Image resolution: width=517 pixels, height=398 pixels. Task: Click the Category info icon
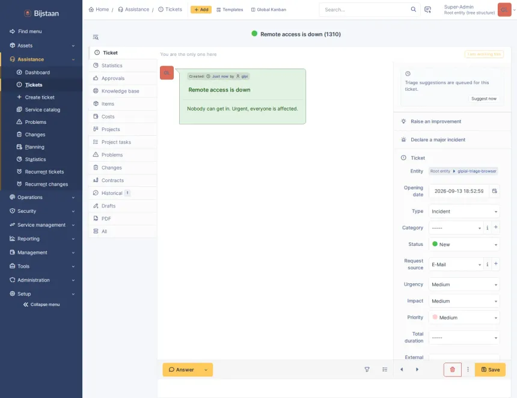tap(488, 228)
